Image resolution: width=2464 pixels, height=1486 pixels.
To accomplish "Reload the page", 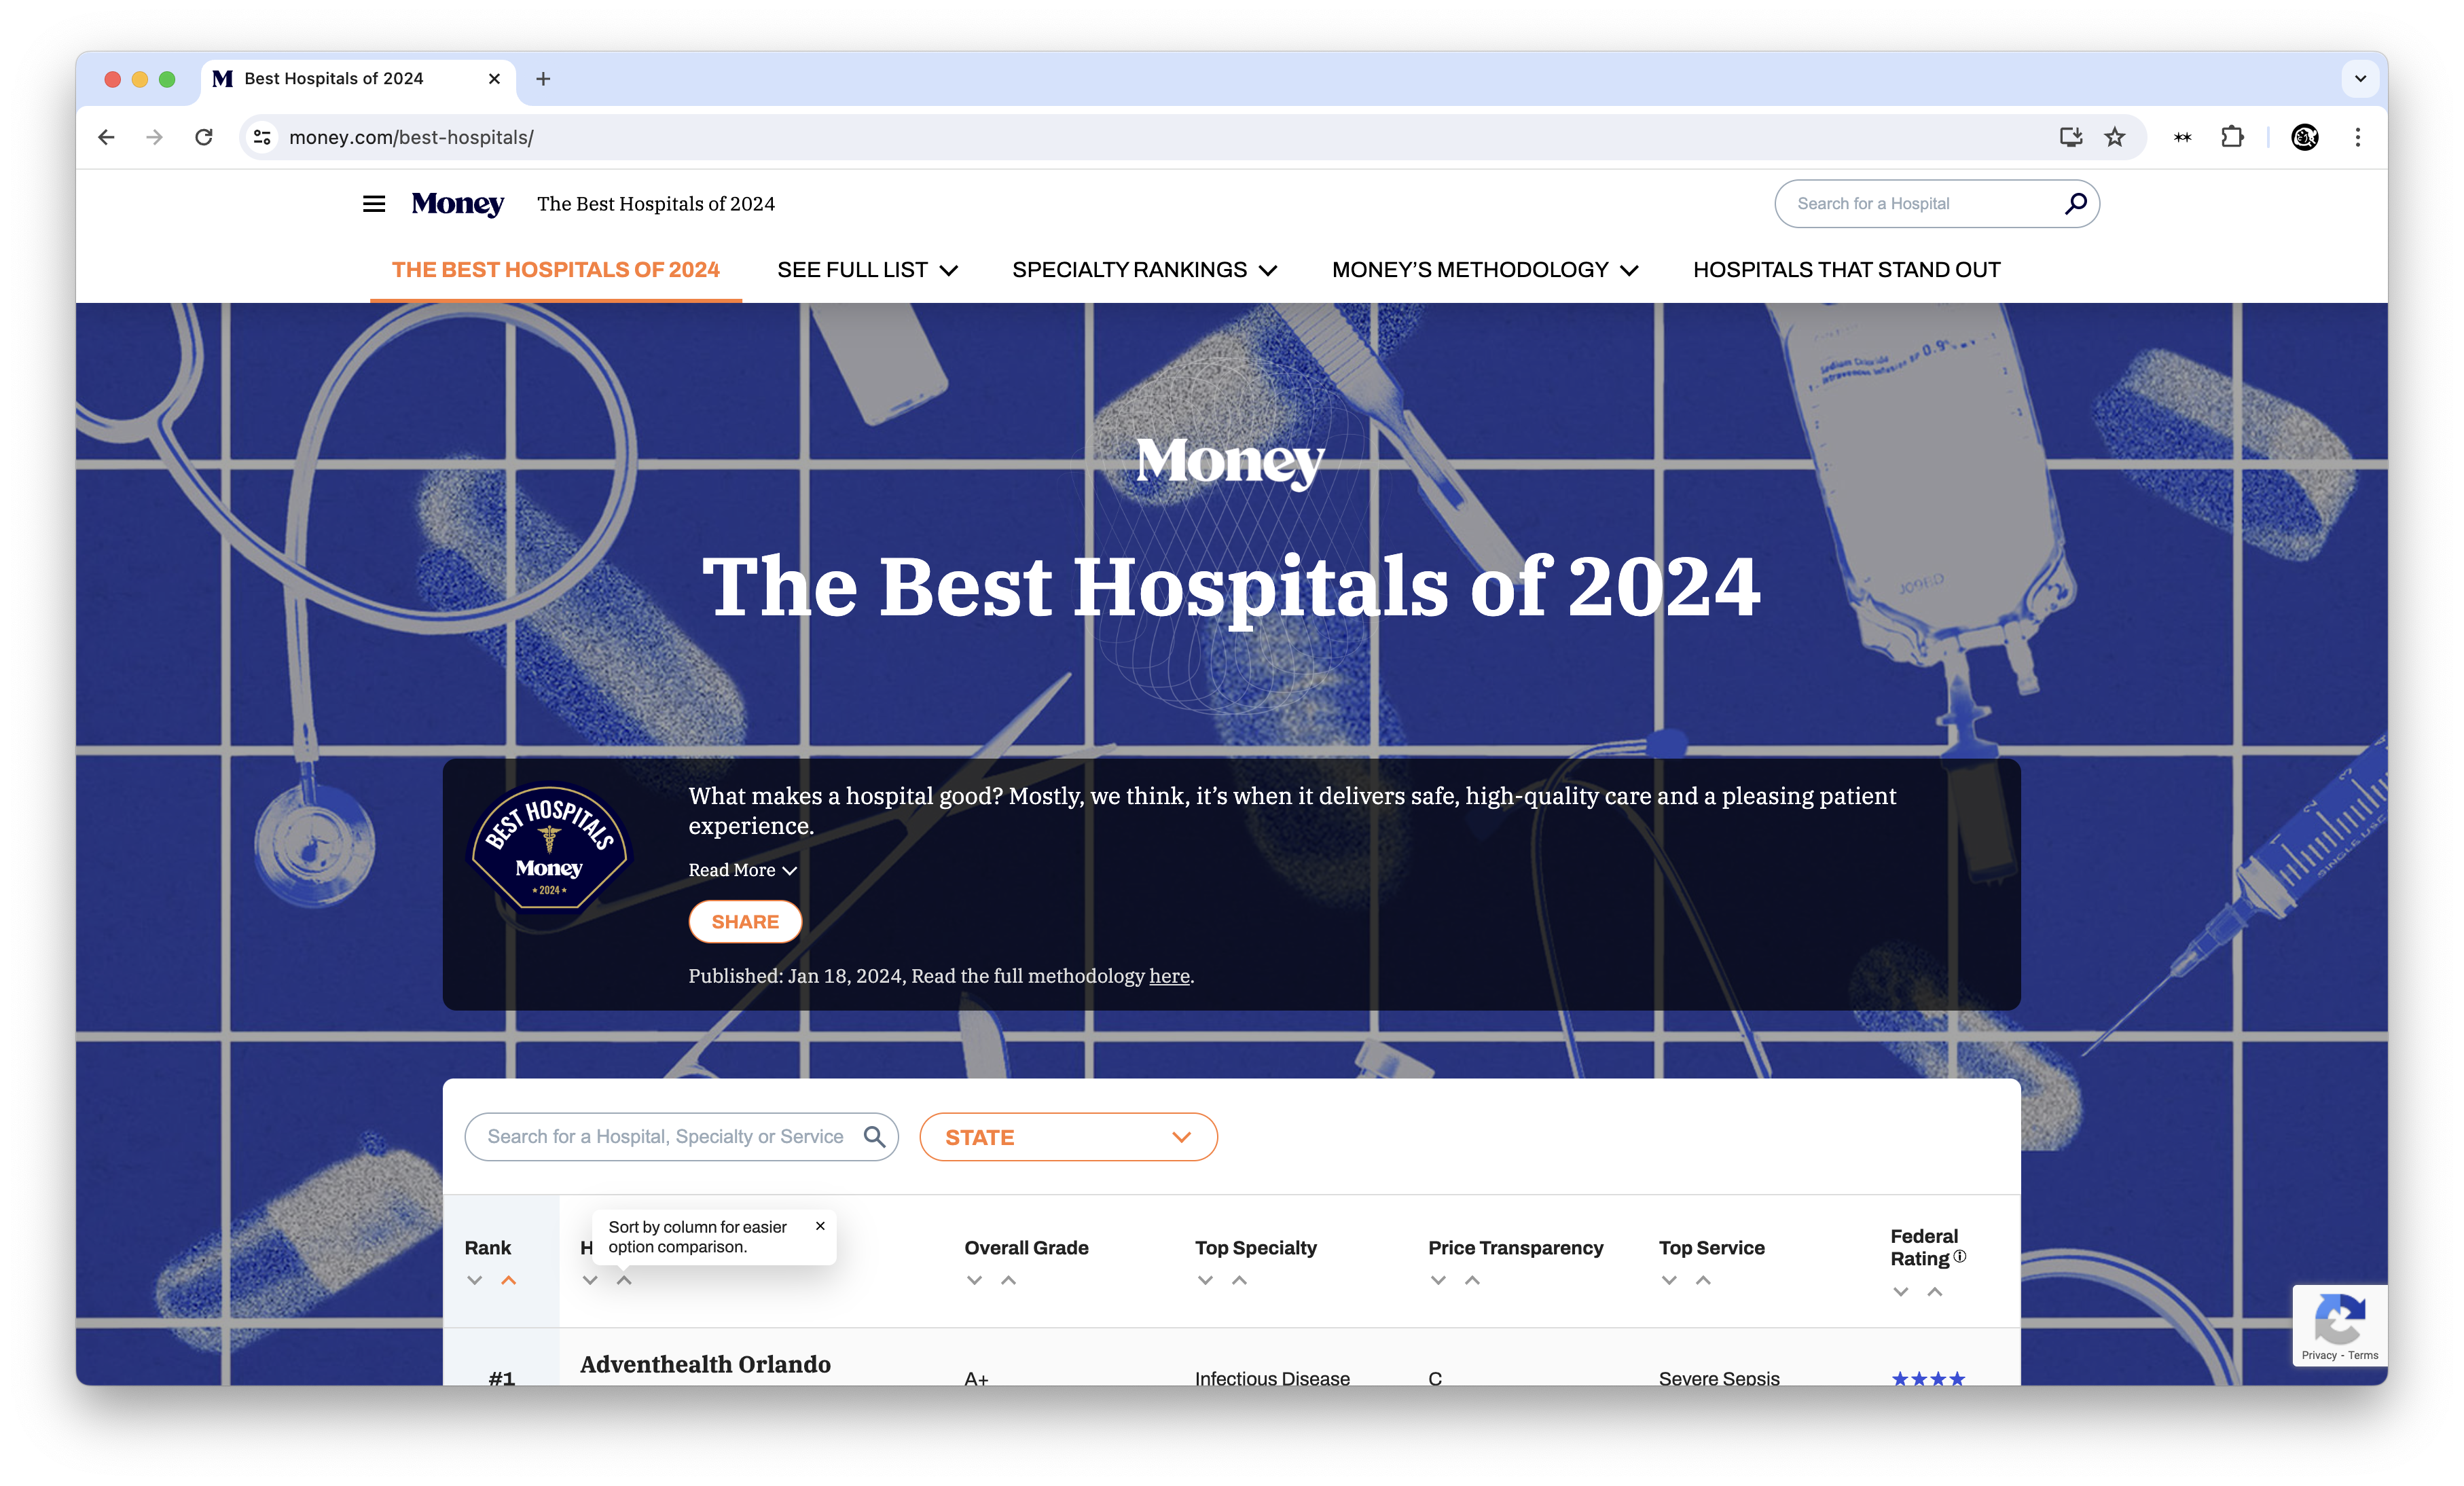I will (x=204, y=137).
